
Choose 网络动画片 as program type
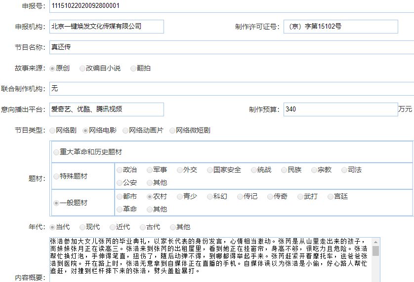coord(125,131)
